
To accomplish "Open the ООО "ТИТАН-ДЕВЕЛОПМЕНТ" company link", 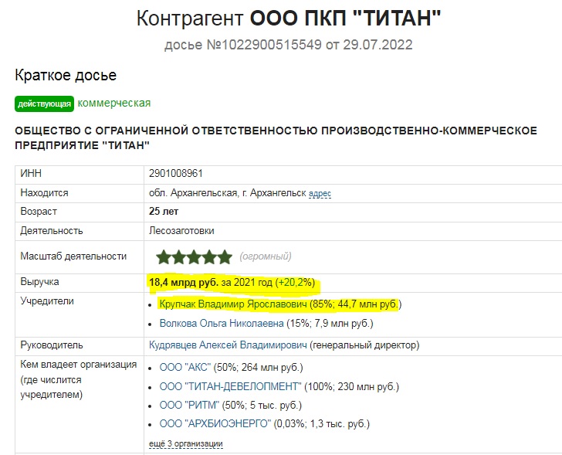I will 230,385.
